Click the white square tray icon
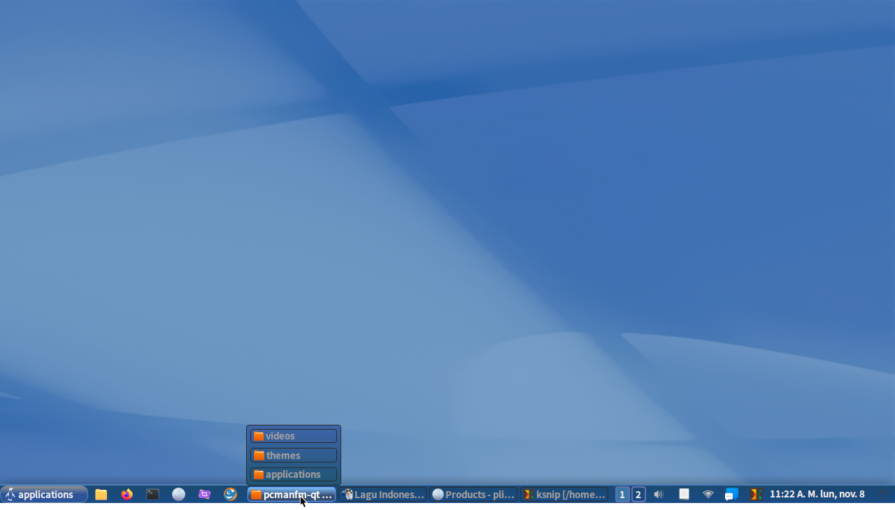Viewport: 895px width, 510px height. click(x=685, y=494)
